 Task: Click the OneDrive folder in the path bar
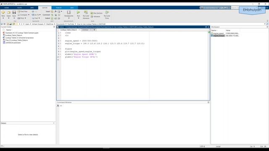click(50, 24)
